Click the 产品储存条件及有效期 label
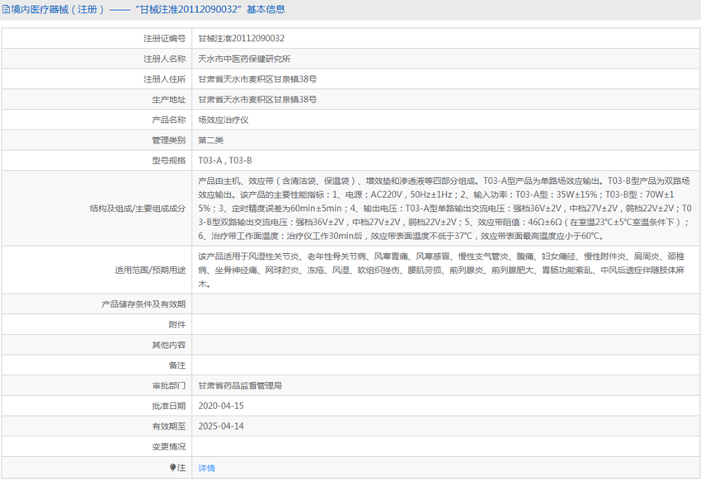This screenshot has width=701, height=480. click(143, 304)
